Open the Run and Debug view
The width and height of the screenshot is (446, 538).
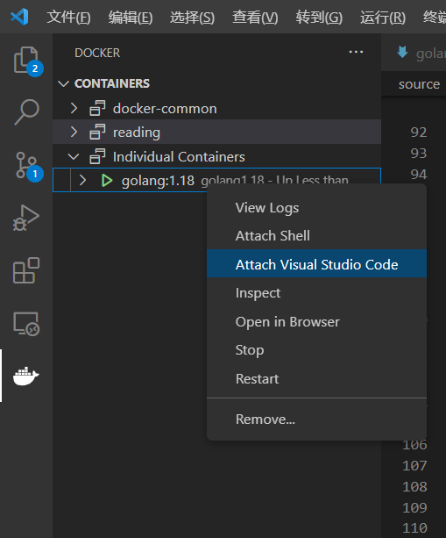coord(26,218)
